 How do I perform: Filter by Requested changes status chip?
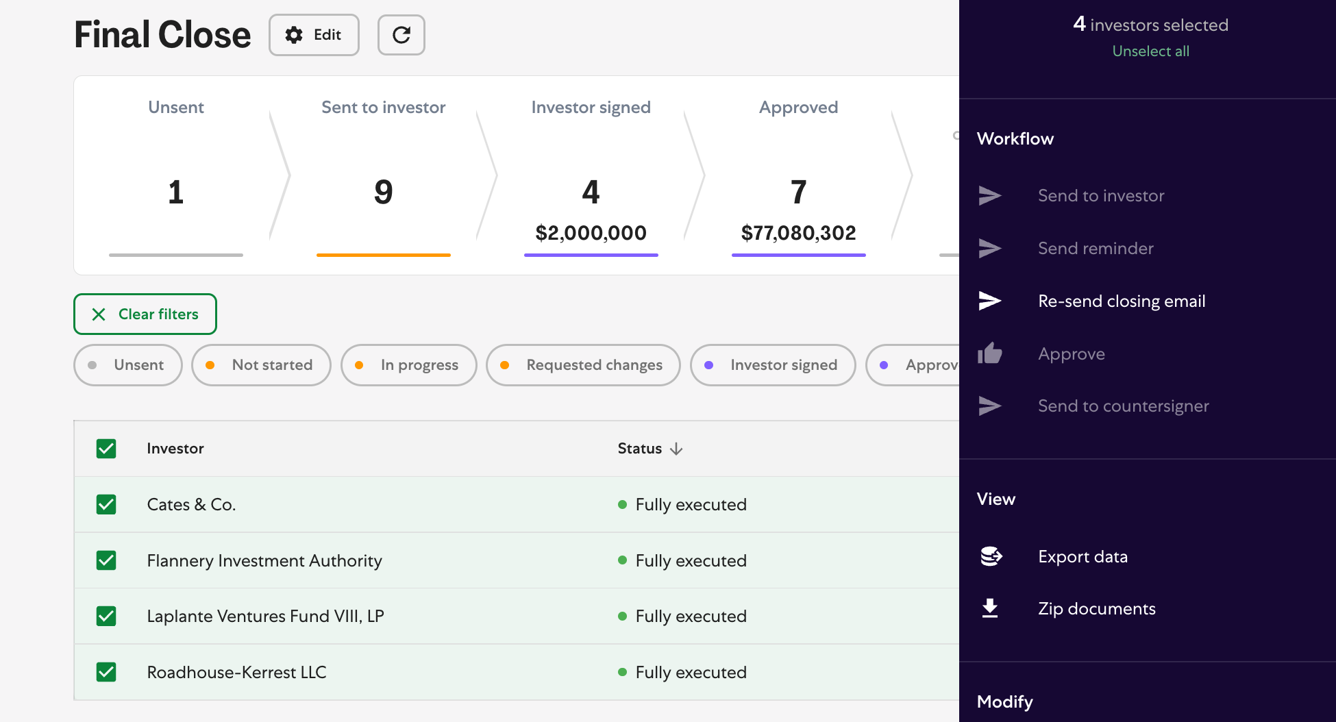click(x=583, y=365)
